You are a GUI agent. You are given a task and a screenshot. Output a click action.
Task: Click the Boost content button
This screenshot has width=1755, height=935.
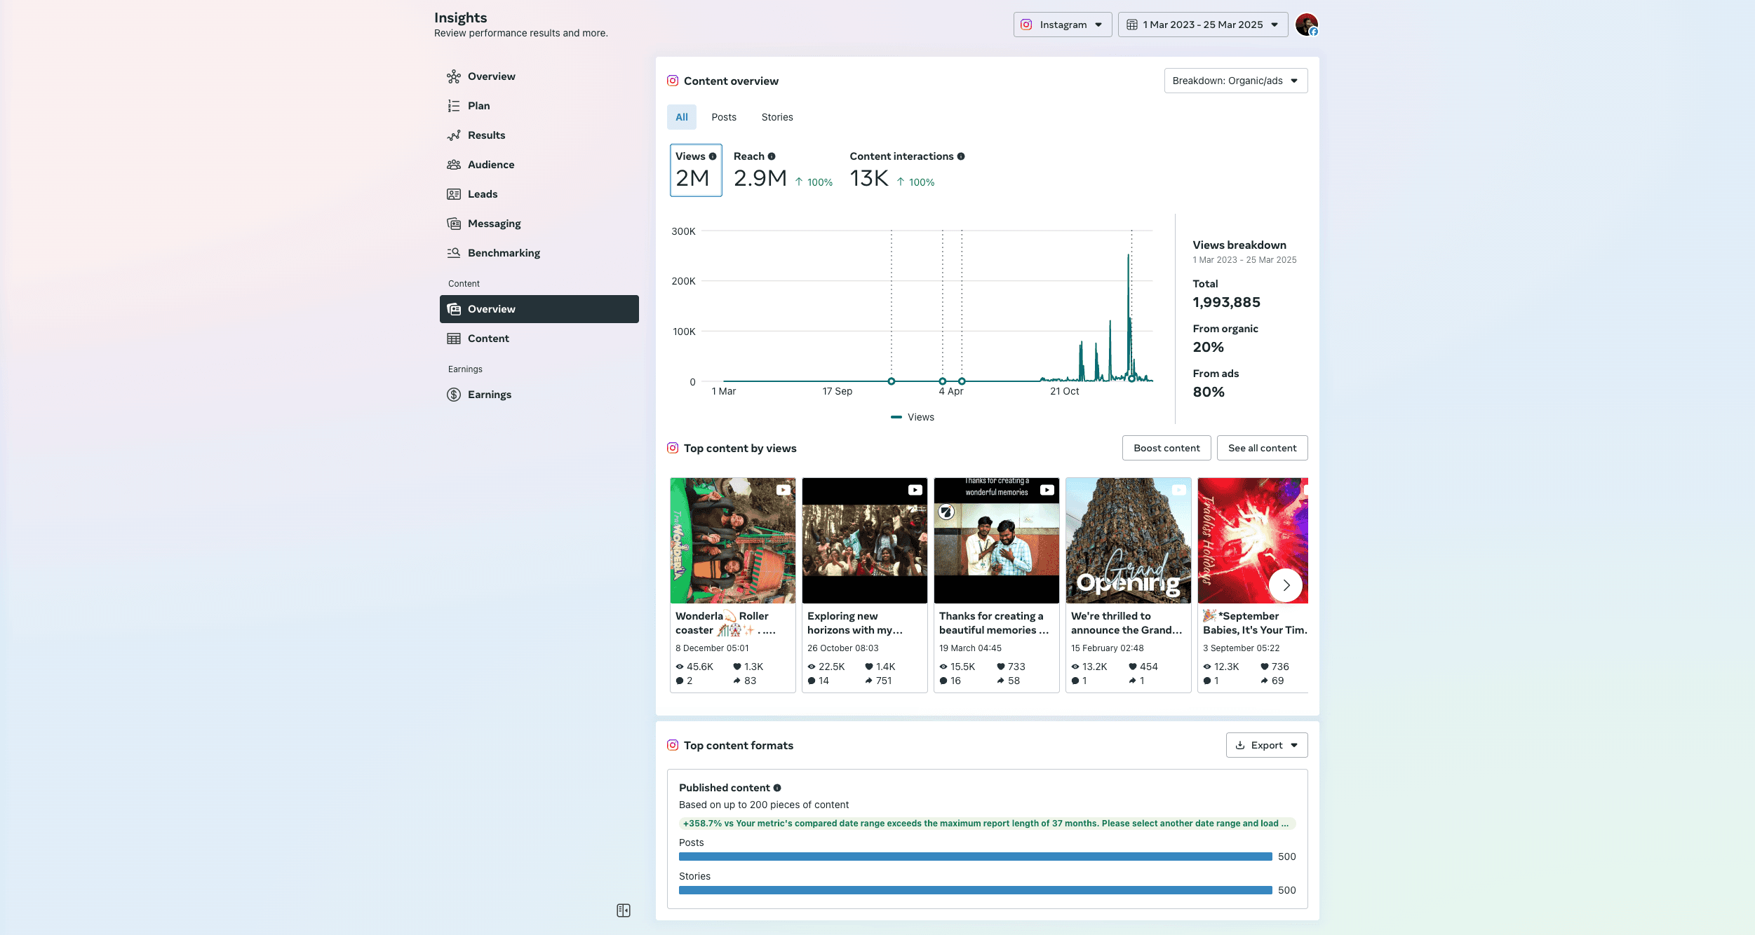[x=1166, y=448]
